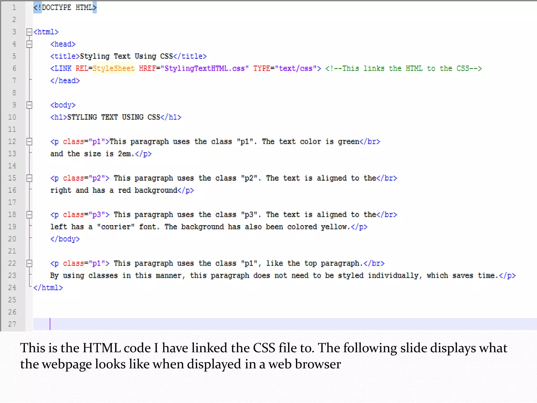The image size is (537, 403).
Task: Click the h1 heading line of code
Action: point(116,117)
